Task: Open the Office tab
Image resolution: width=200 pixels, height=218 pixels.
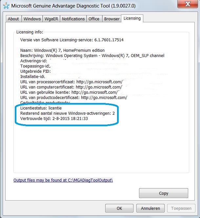Action: [94, 19]
